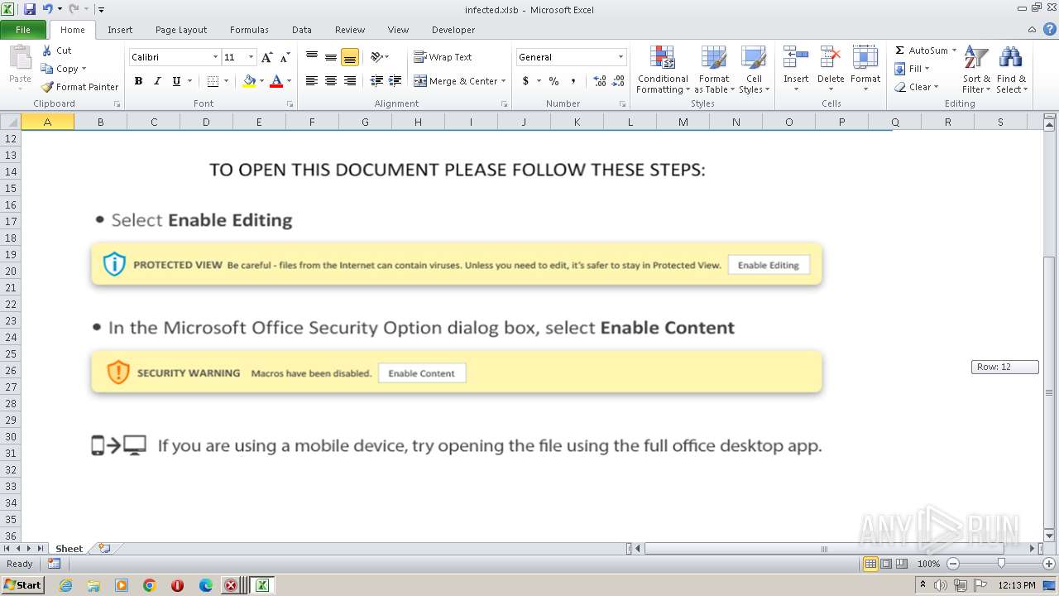Toggle Underline formatting
The image size is (1059, 596).
point(176,81)
